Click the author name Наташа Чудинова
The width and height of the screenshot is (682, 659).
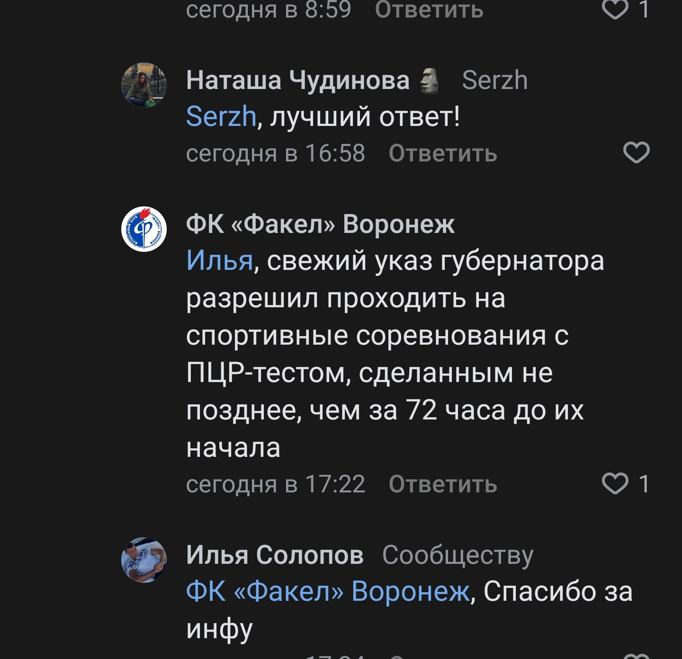(298, 80)
